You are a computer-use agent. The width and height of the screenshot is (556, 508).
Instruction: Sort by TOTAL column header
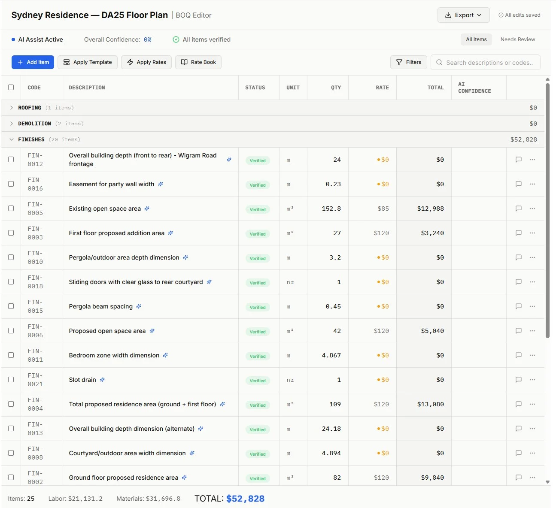tap(435, 88)
